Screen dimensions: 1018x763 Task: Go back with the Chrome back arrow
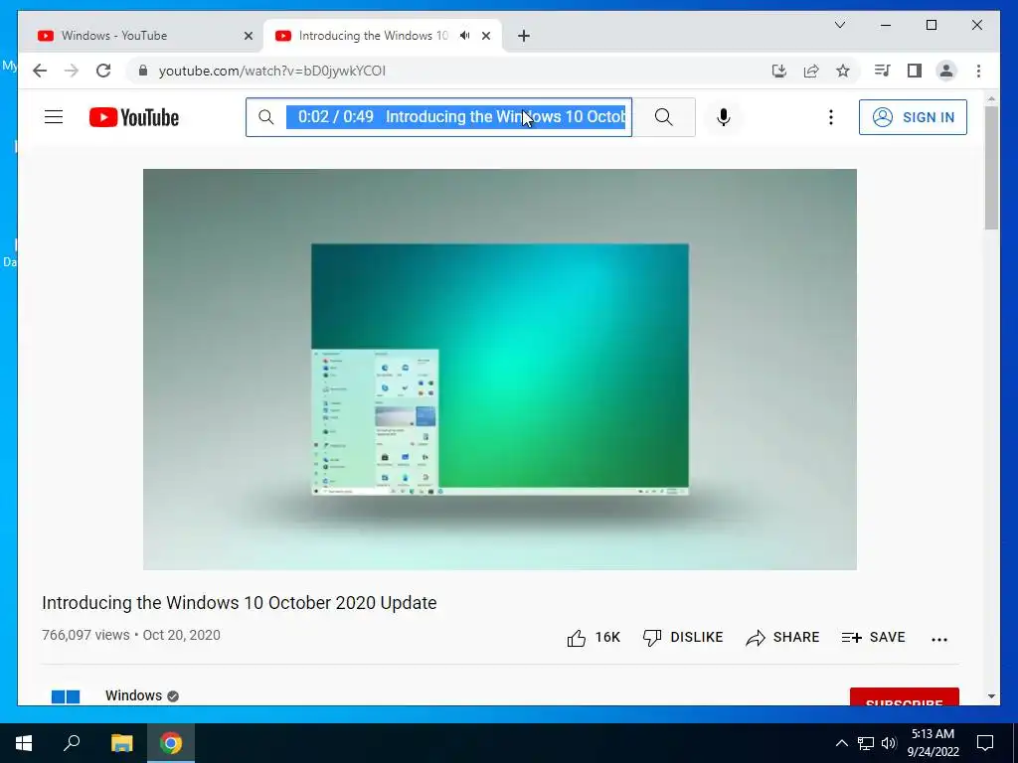[40, 71]
